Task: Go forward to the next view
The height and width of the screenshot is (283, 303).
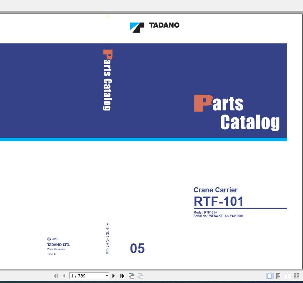Action: (140, 276)
